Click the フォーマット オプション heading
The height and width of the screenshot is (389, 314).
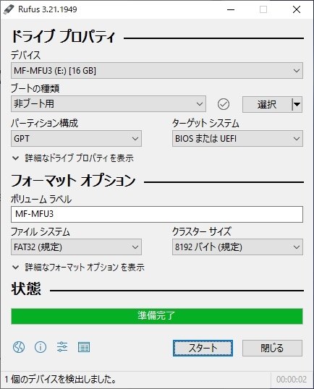coord(73,180)
